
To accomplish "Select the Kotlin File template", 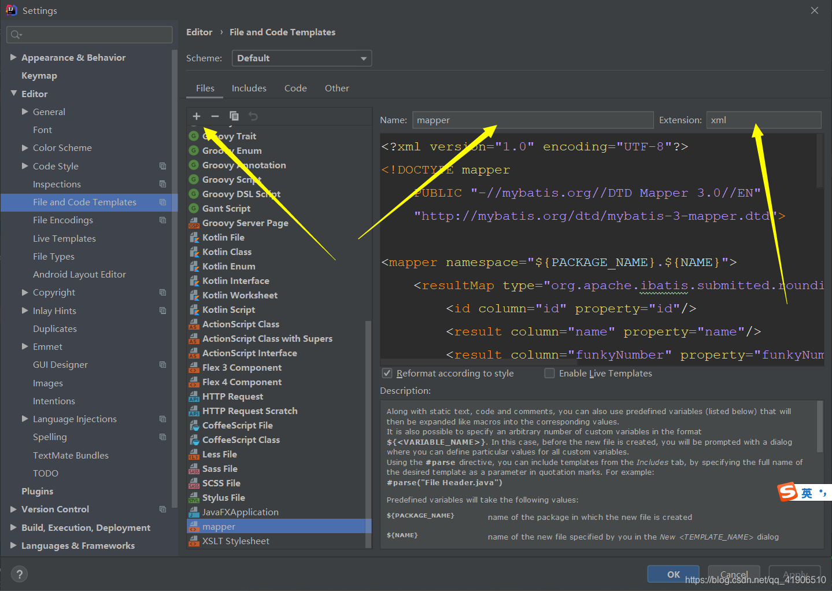I will 223,237.
